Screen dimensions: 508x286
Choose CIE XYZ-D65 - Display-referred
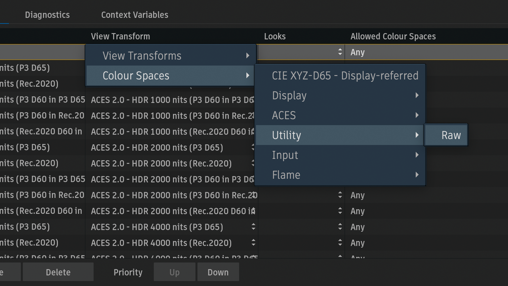(x=340, y=75)
